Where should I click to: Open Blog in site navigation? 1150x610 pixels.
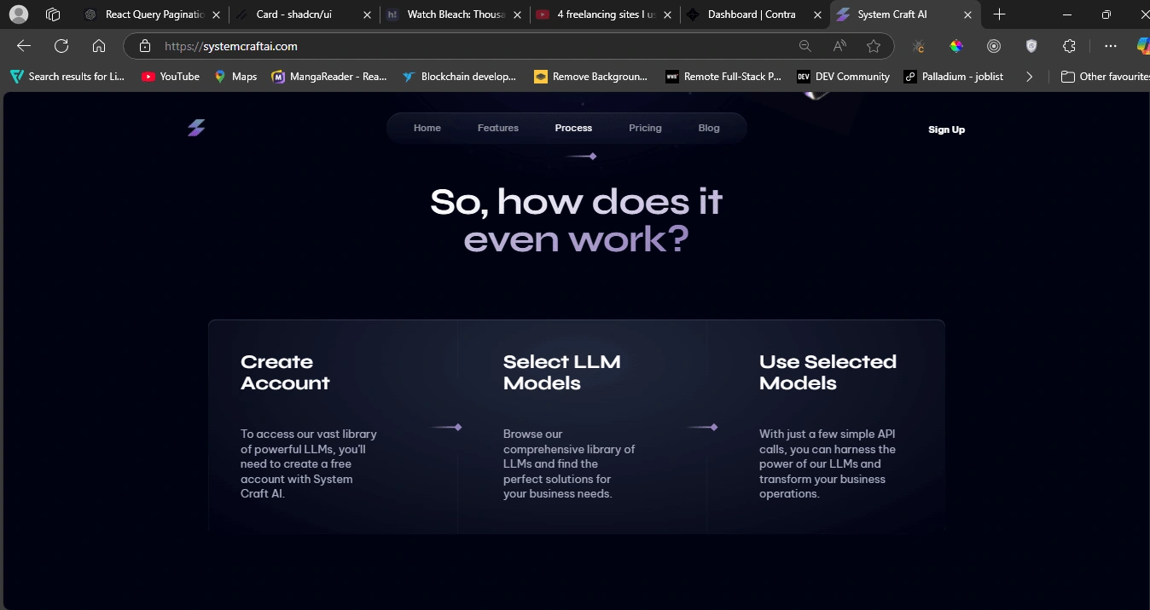click(x=709, y=128)
